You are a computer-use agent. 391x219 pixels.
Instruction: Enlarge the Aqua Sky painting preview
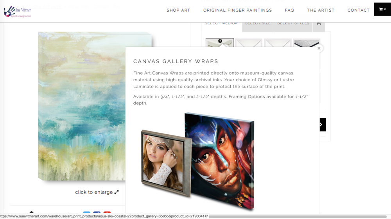tap(82, 106)
